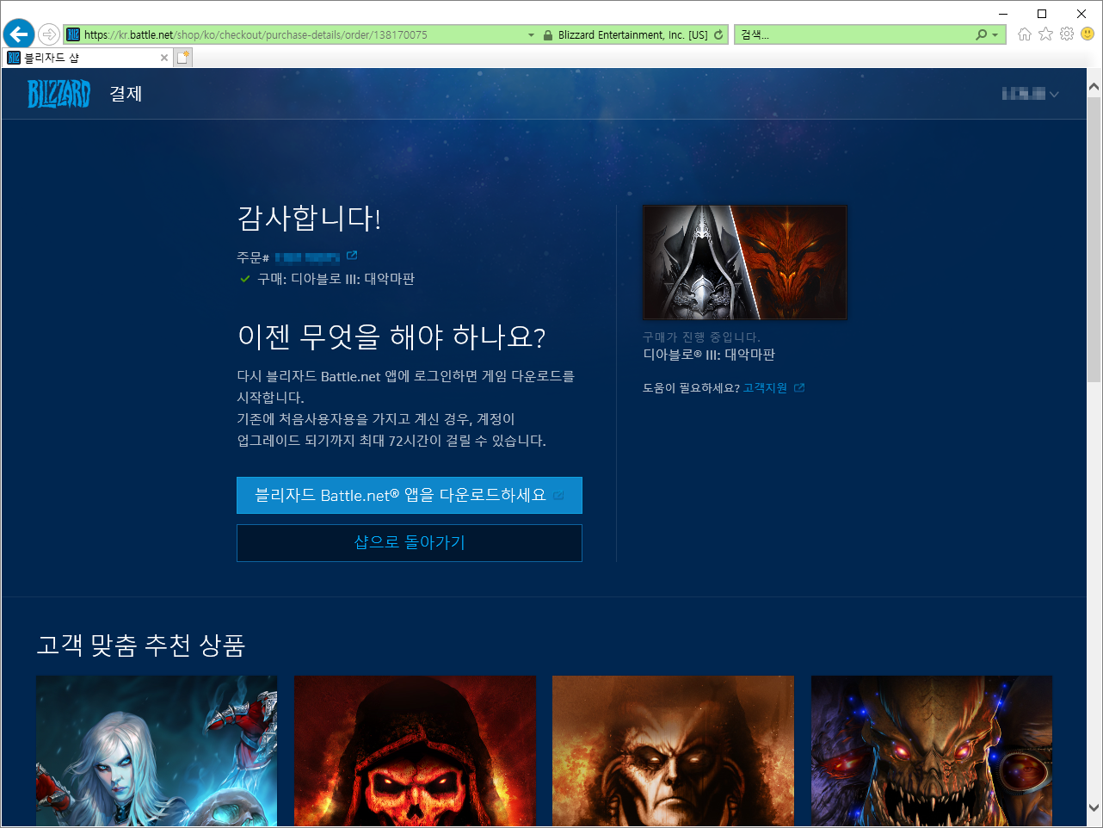Image resolution: width=1103 pixels, height=828 pixels.
Task: Open the browser Home icon
Action: coord(1024,34)
